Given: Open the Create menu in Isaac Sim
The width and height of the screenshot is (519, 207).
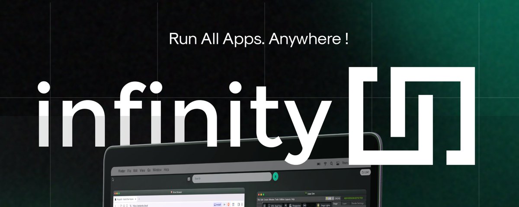Looking at the screenshot, I should 266,200.
